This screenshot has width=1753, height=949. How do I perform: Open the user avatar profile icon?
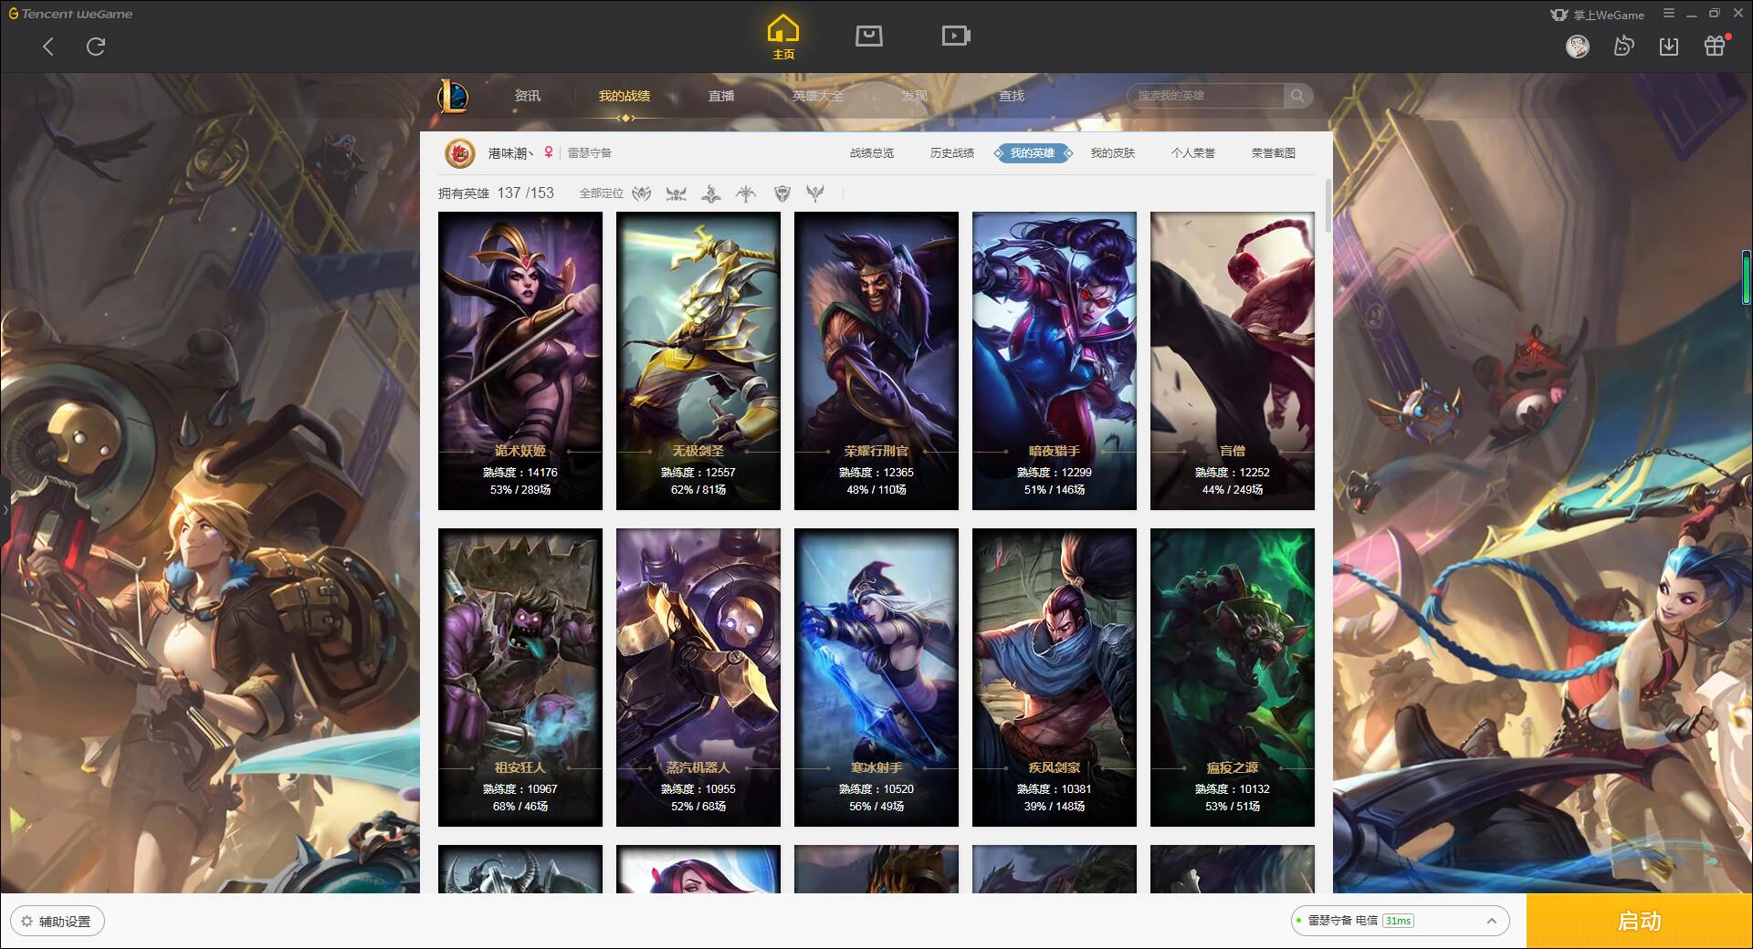click(x=1577, y=47)
